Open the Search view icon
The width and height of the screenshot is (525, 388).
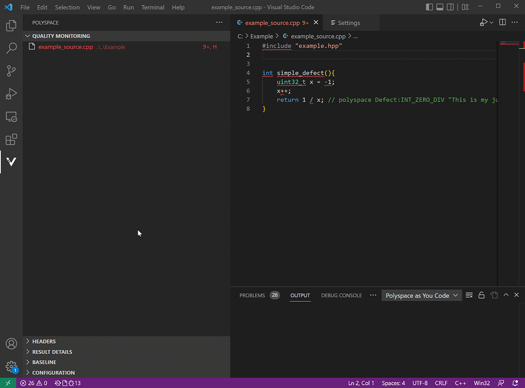(x=11, y=48)
